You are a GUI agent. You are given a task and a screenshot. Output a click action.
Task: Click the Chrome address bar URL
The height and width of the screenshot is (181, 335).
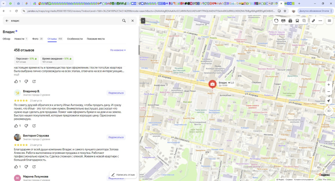151,11
